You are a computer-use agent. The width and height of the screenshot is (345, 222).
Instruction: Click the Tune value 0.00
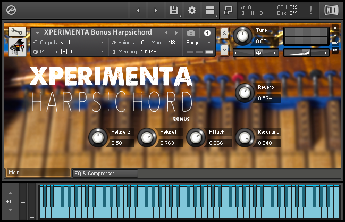[x=261, y=42]
